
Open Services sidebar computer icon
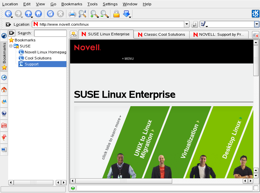[4, 150]
